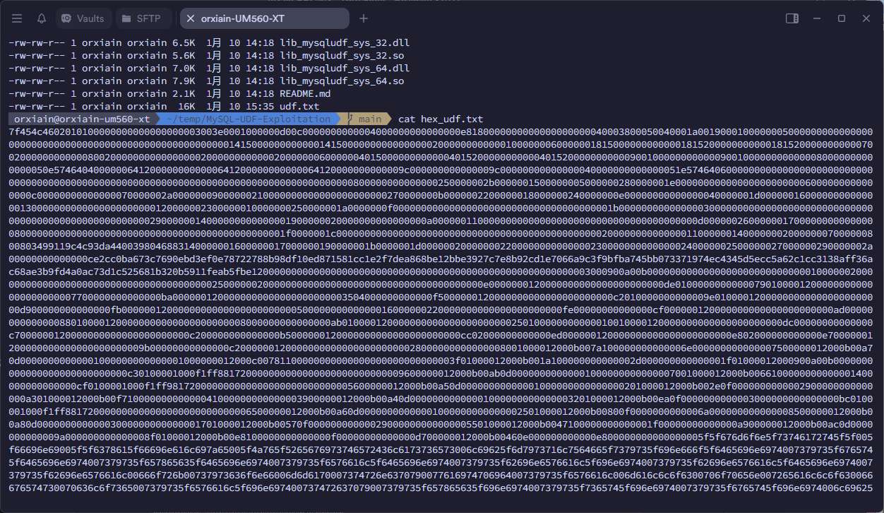This screenshot has width=884, height=513.
Task: Select the orxiain-UM560-XT terminal tab
Action: coord(270,18)
